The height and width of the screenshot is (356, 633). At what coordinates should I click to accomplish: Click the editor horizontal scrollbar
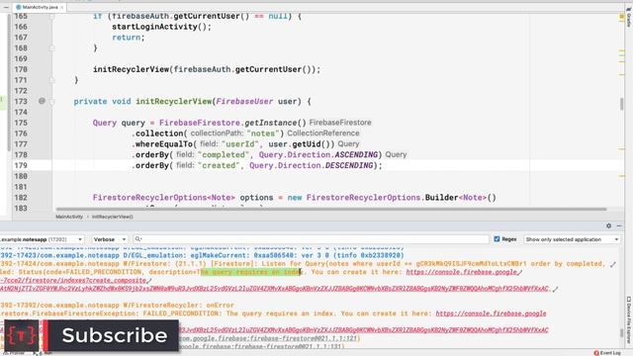click(x=331, y=209)
